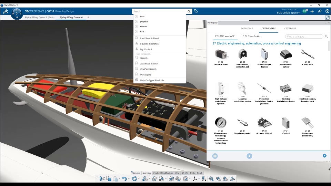
Task: Switch to the Product Modification tab
Action: pyautogui.click(x=163, y=173)
